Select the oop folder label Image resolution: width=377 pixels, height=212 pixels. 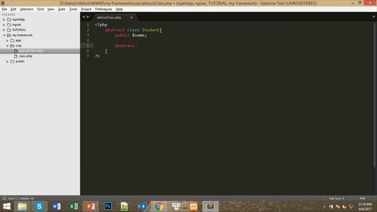[18, 46]
